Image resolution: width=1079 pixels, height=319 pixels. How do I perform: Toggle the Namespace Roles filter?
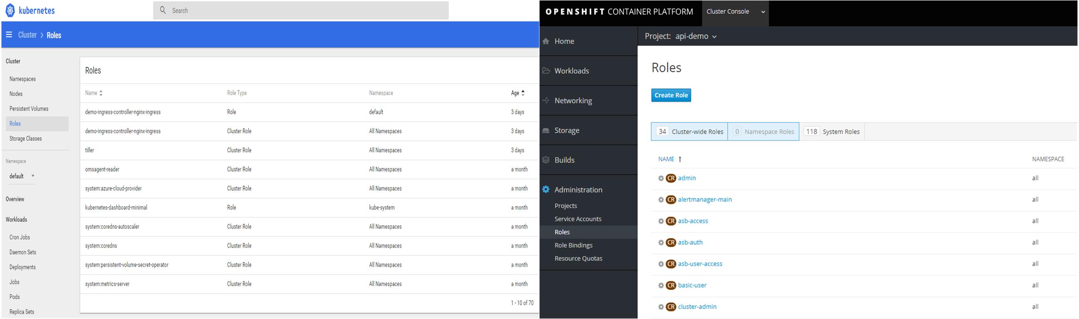tap(763, 132)
